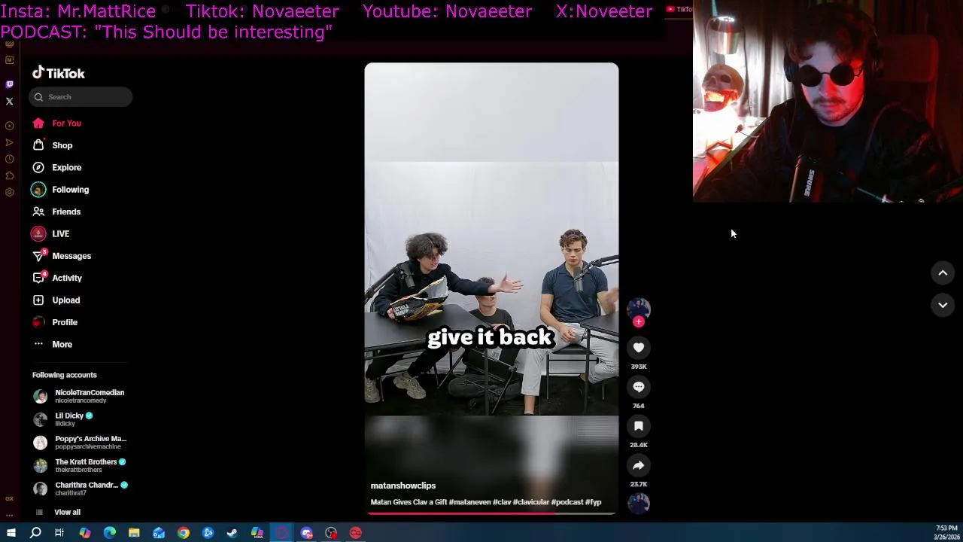
Task: Open the creator's avatar beside the video
Action: pyautogui.click(x=639, y=308)
